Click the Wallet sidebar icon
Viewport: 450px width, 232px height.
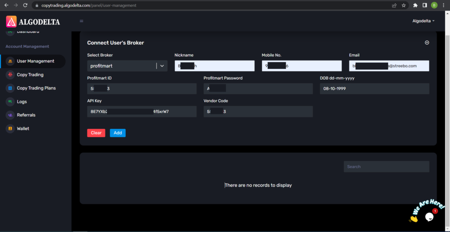tap(10, 129)
